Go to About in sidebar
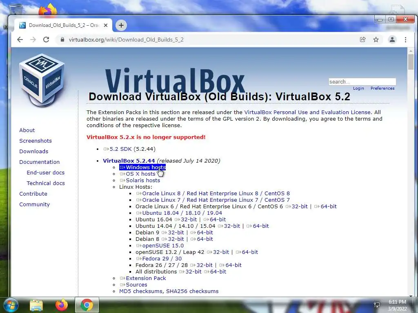The image size is (418, 313). [x=27, y=130]
